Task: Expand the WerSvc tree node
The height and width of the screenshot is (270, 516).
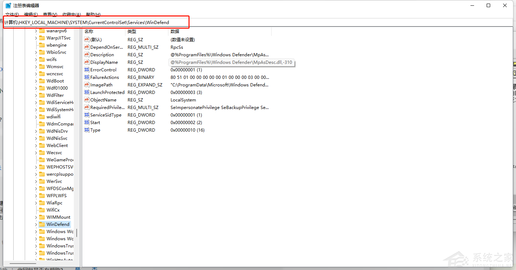Action: coord(36,181)
